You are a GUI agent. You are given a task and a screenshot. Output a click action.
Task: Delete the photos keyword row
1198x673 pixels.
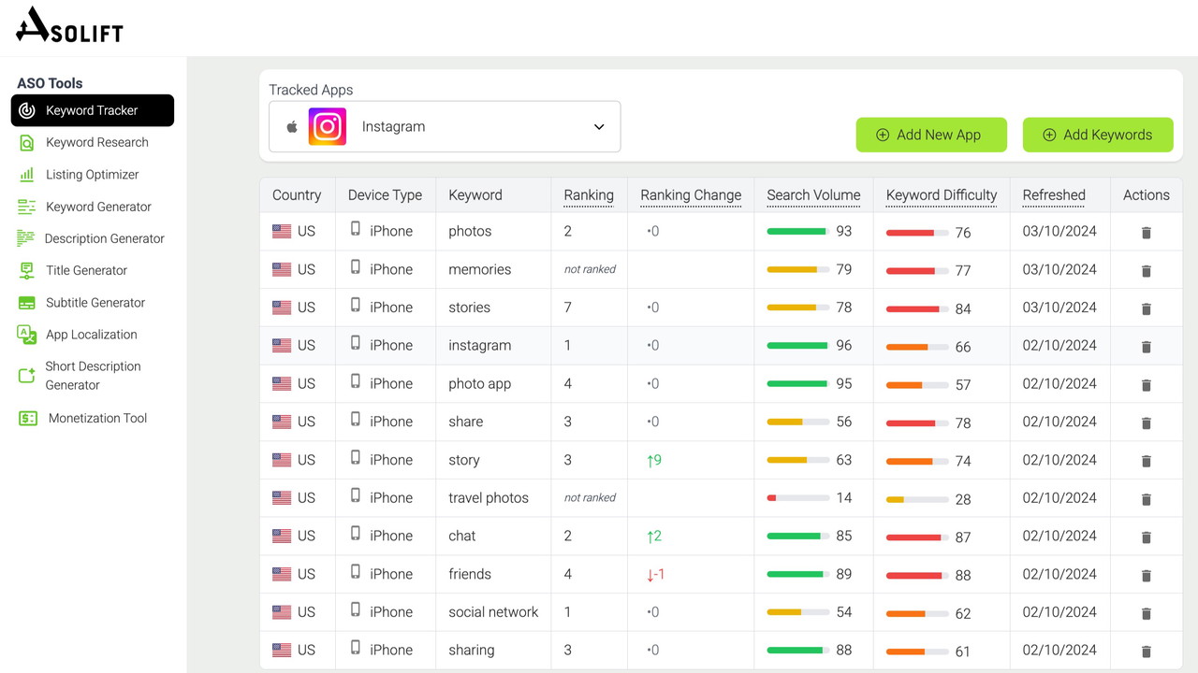coord(1147,233)
